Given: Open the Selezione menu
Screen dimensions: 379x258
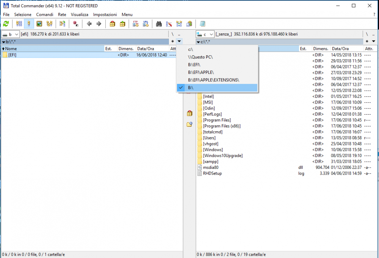Looking at the screenshot, I should point(23,14).
